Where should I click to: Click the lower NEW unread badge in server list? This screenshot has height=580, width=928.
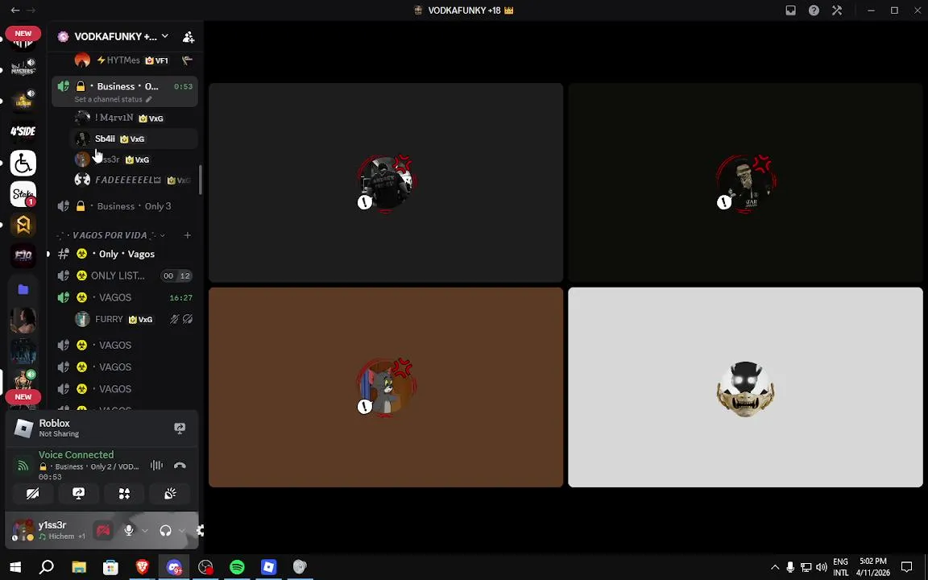click(x=23, y=396)
